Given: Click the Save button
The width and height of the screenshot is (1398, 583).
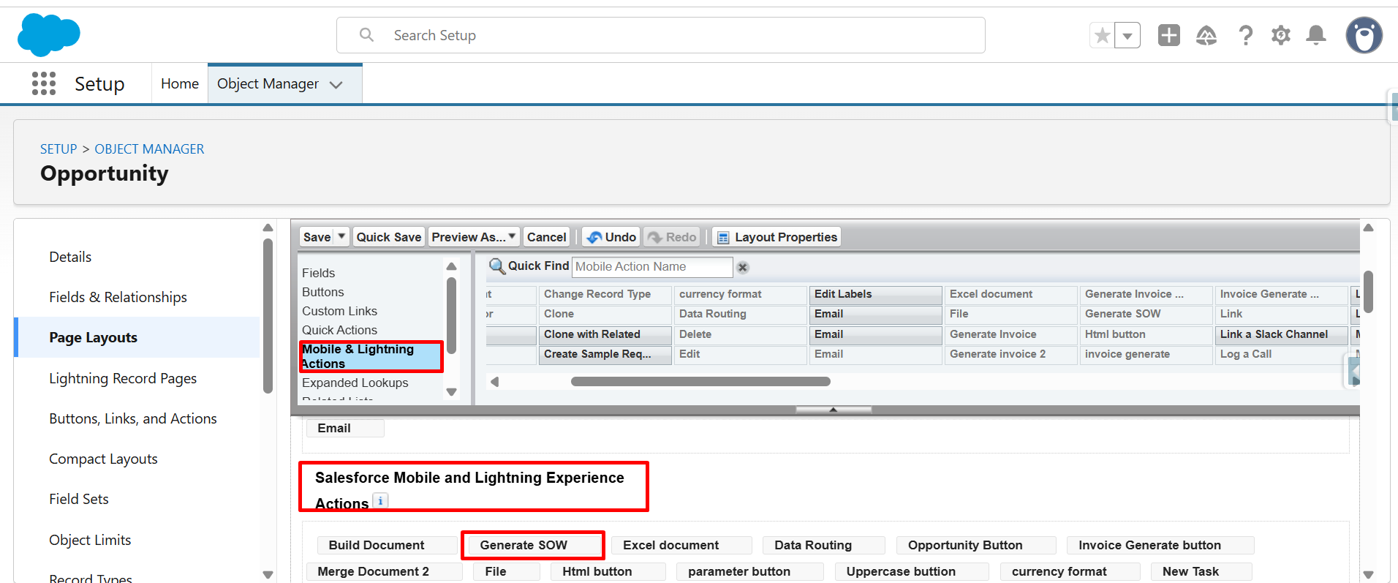Looking at the screenshot, I should 317,237.
